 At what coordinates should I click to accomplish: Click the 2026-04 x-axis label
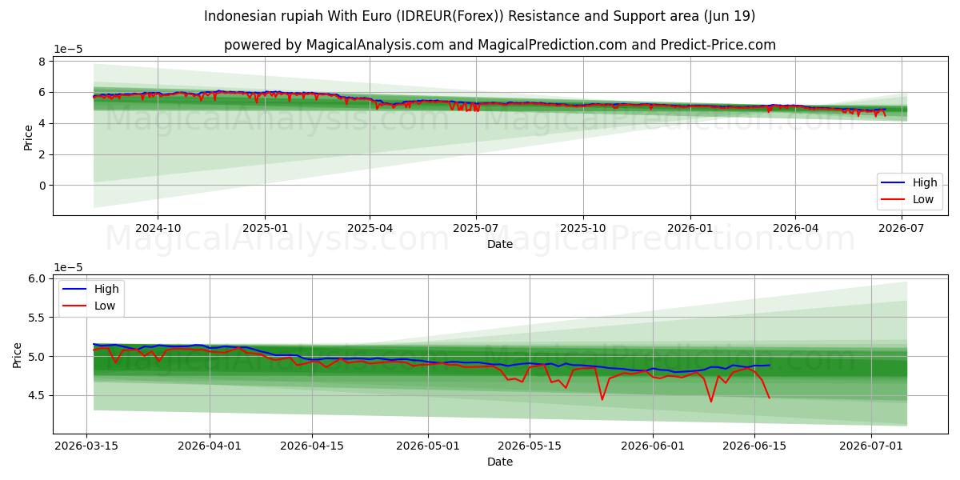(x=795, y=229)
